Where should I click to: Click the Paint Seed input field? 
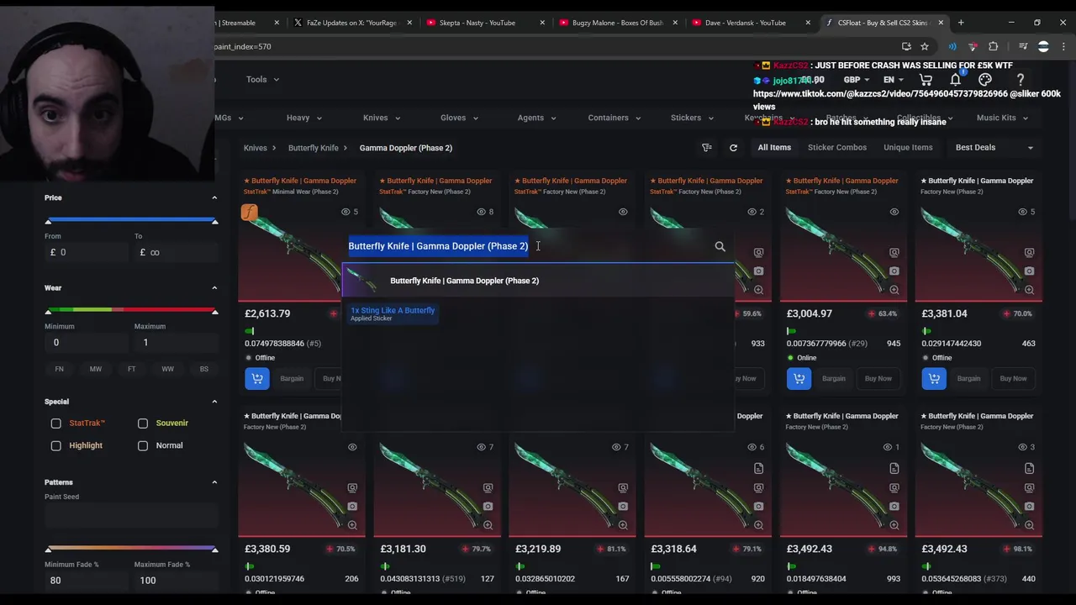(131, 514)
